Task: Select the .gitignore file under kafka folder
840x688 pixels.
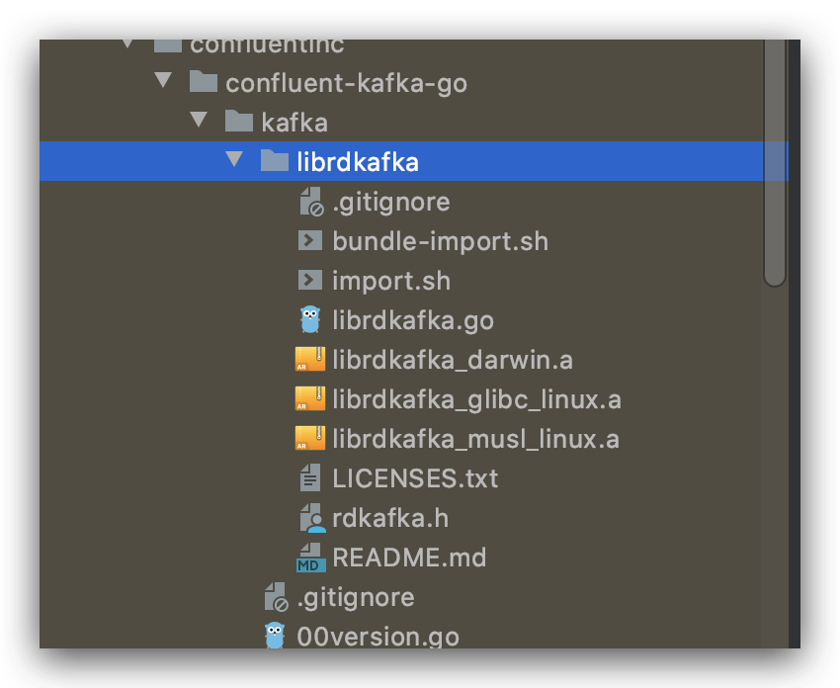Action: 356,597
